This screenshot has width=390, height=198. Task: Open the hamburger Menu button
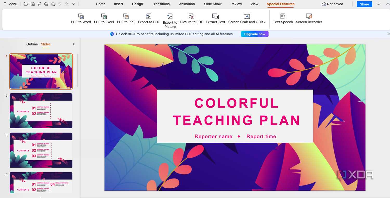[10, 4]
